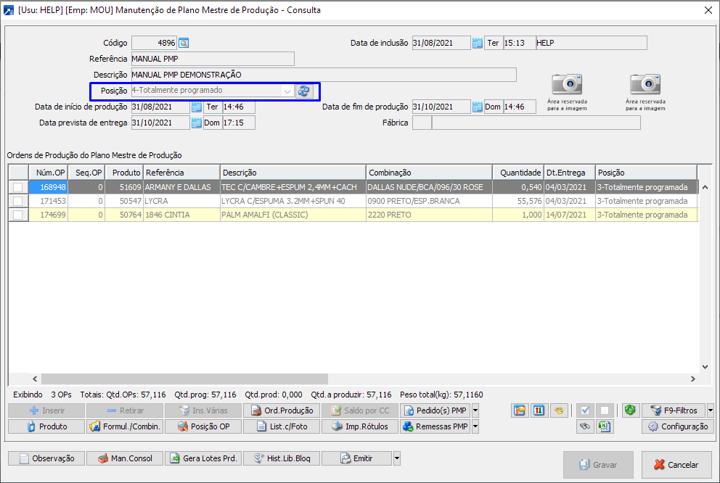Close the Manutenção de Plano Mestre window
Screen dimensions: 720x483
(708, 10)
